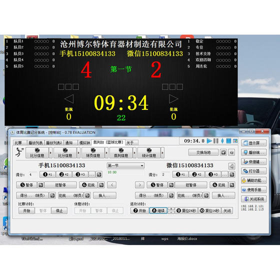This screenshot has width=280, height=280.
Task: Click 关闭 in the 进攻计时 row
Action: [227, 210]
